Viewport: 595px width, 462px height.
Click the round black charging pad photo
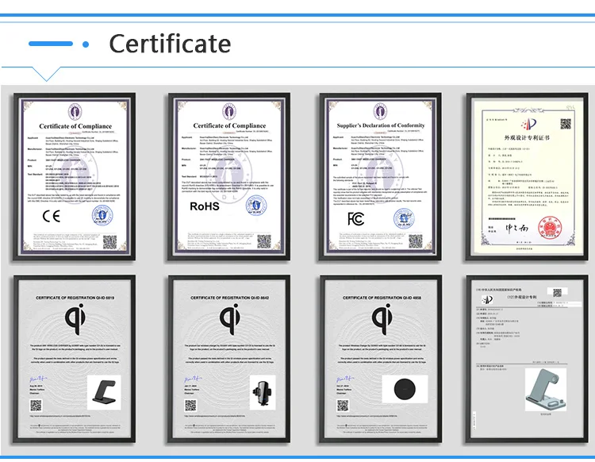tap(405, 389)
